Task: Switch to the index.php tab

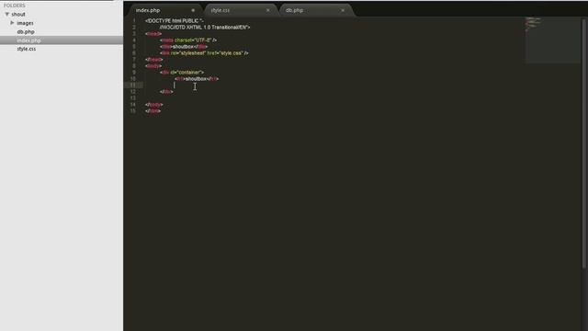Action: 148,10
